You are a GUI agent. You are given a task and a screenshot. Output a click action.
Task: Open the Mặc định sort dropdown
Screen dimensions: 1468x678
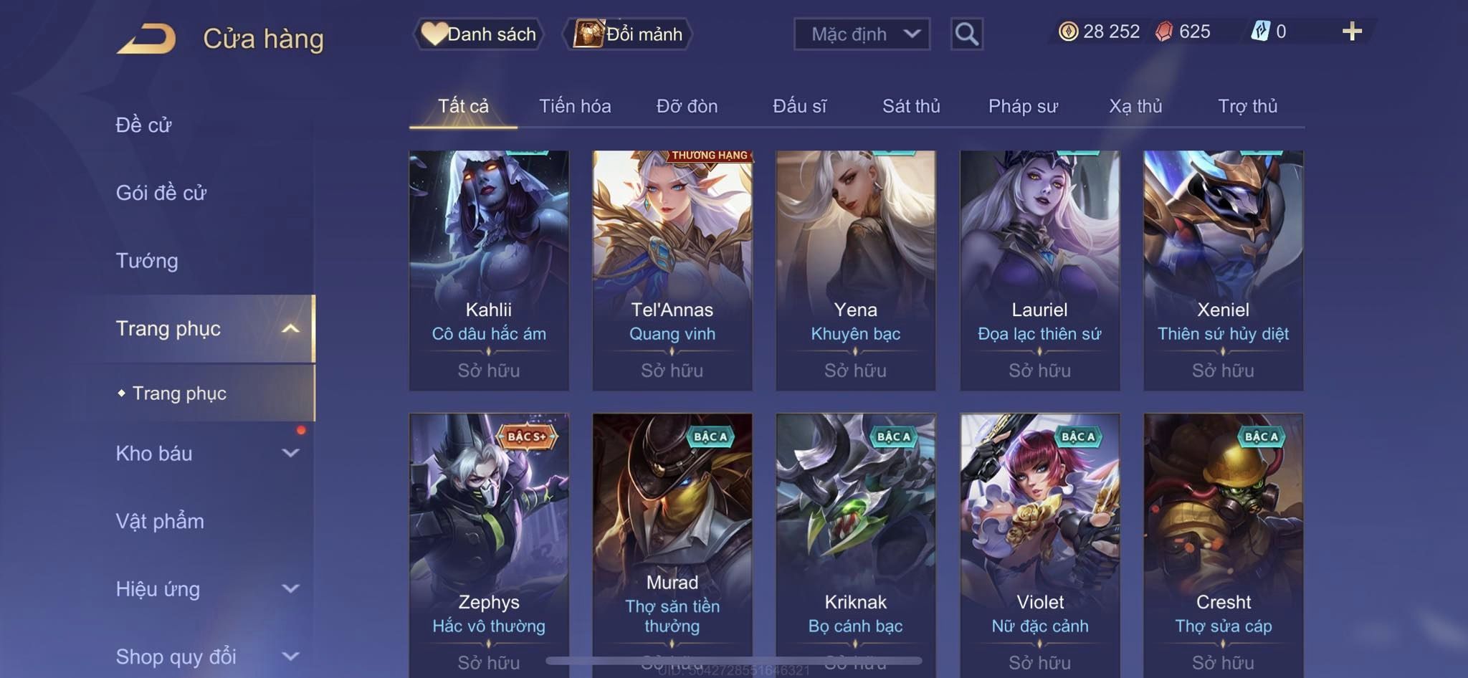click(862, 34)
